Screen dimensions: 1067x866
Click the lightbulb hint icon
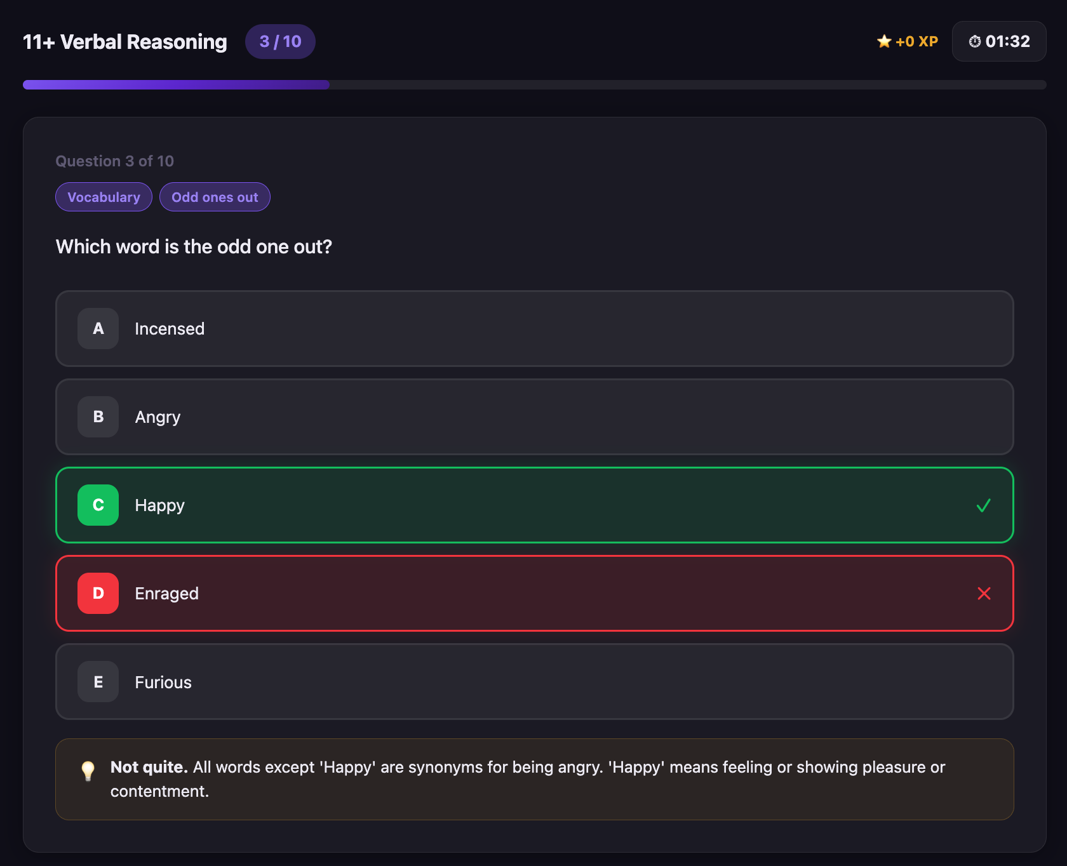coord(88,770)
